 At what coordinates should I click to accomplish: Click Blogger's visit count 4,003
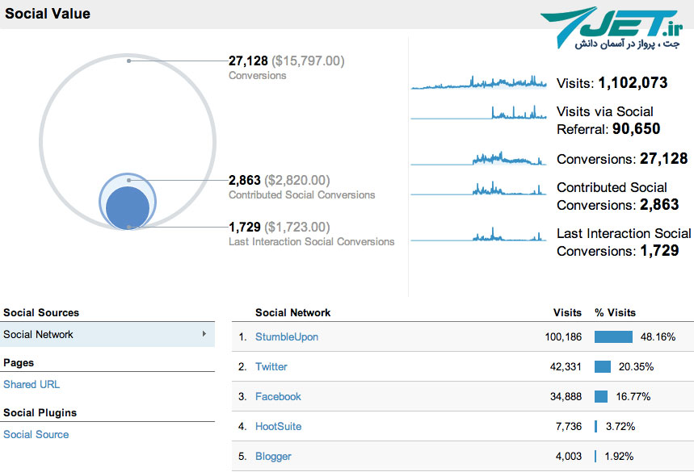tap(569, 456)
